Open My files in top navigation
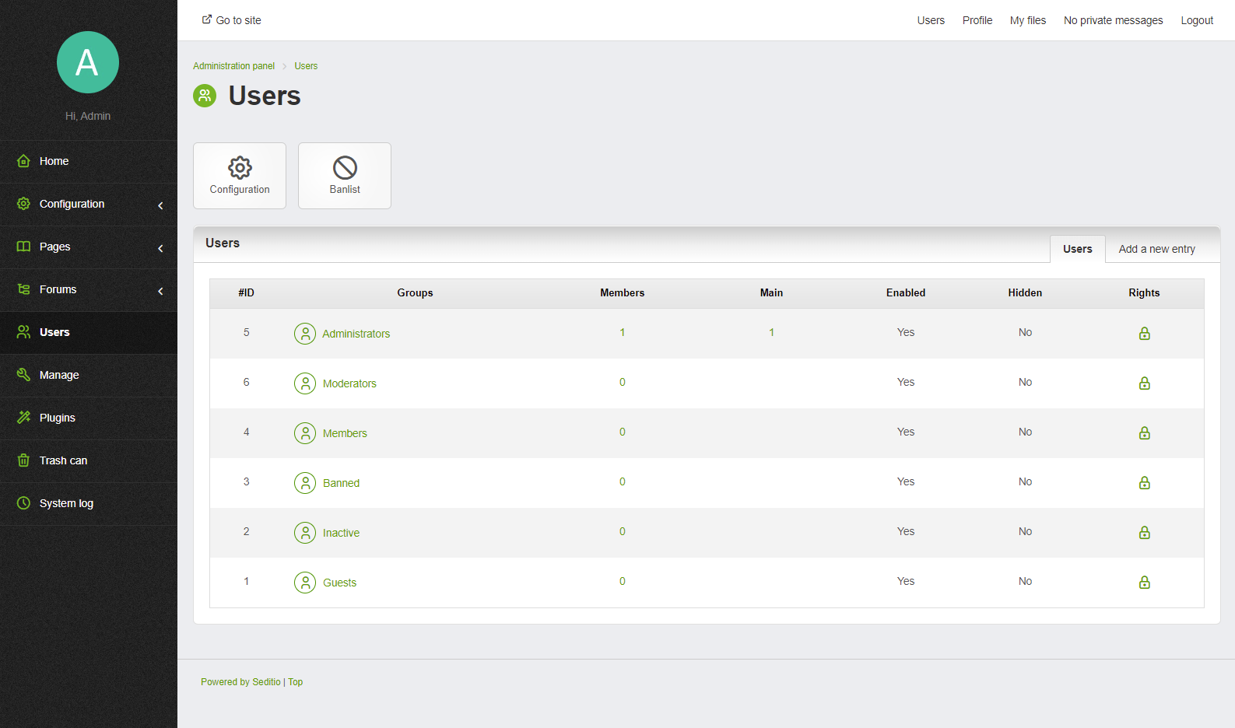The width and height of the screenshot is (1235, 728). 1028,20
